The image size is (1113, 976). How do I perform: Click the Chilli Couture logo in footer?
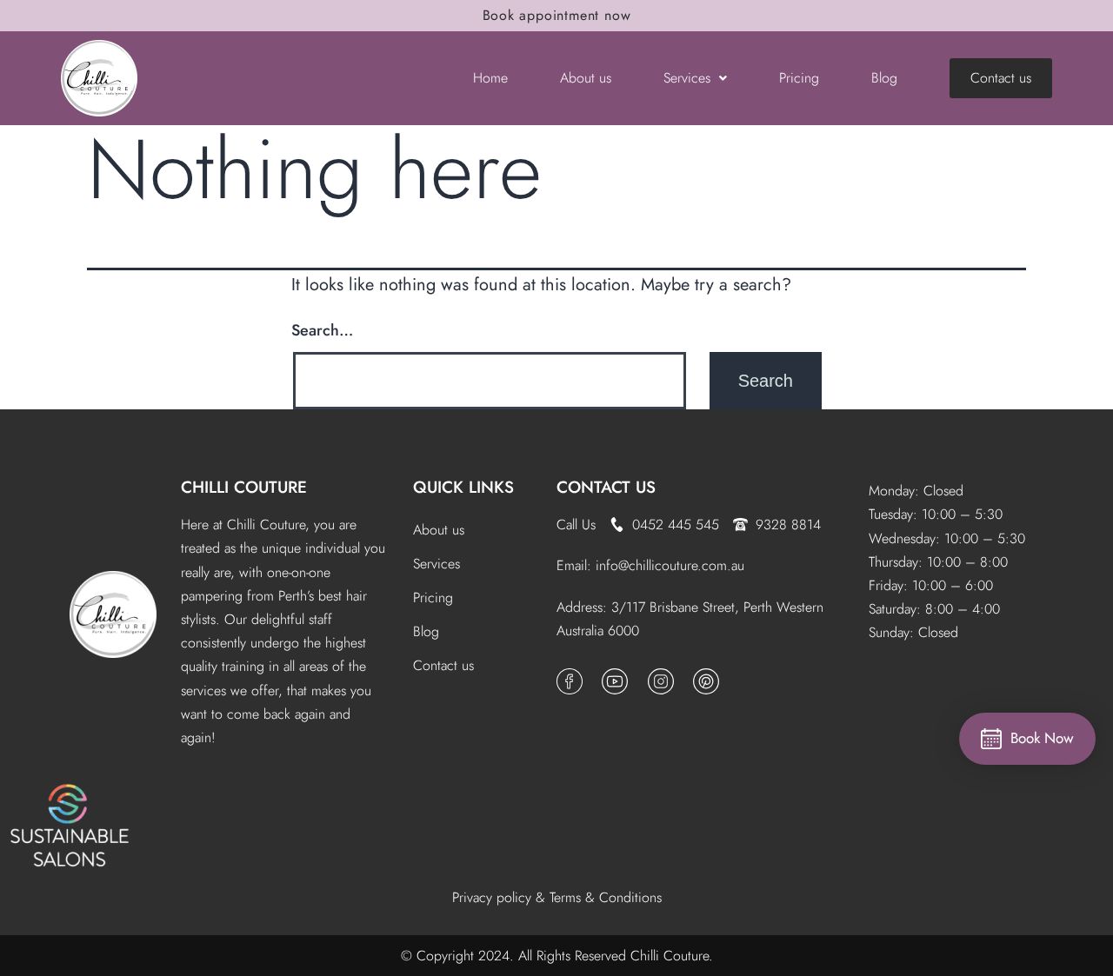(x=113, y=614)
